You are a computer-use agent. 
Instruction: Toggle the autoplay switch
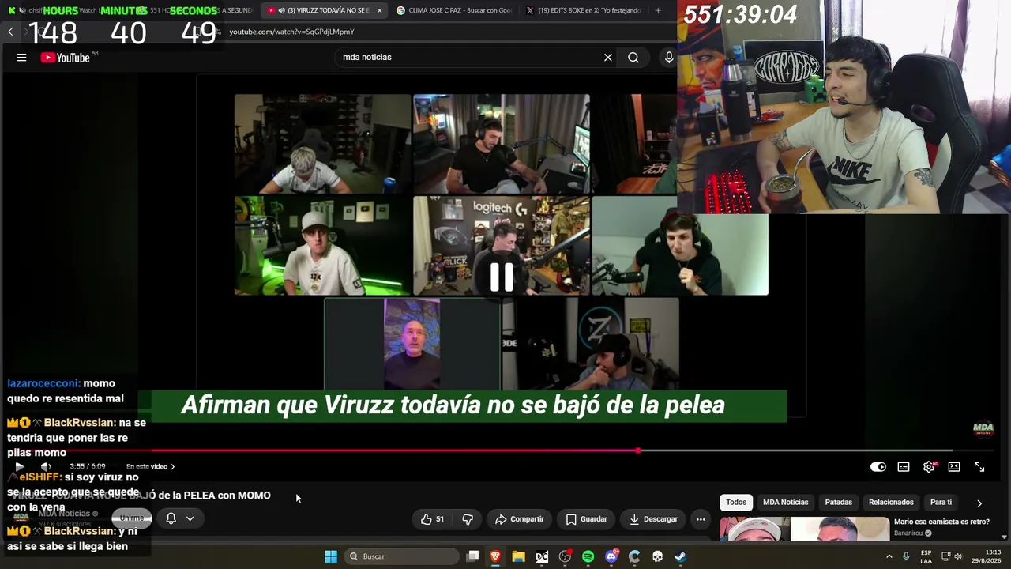click(x=878, y=467)
